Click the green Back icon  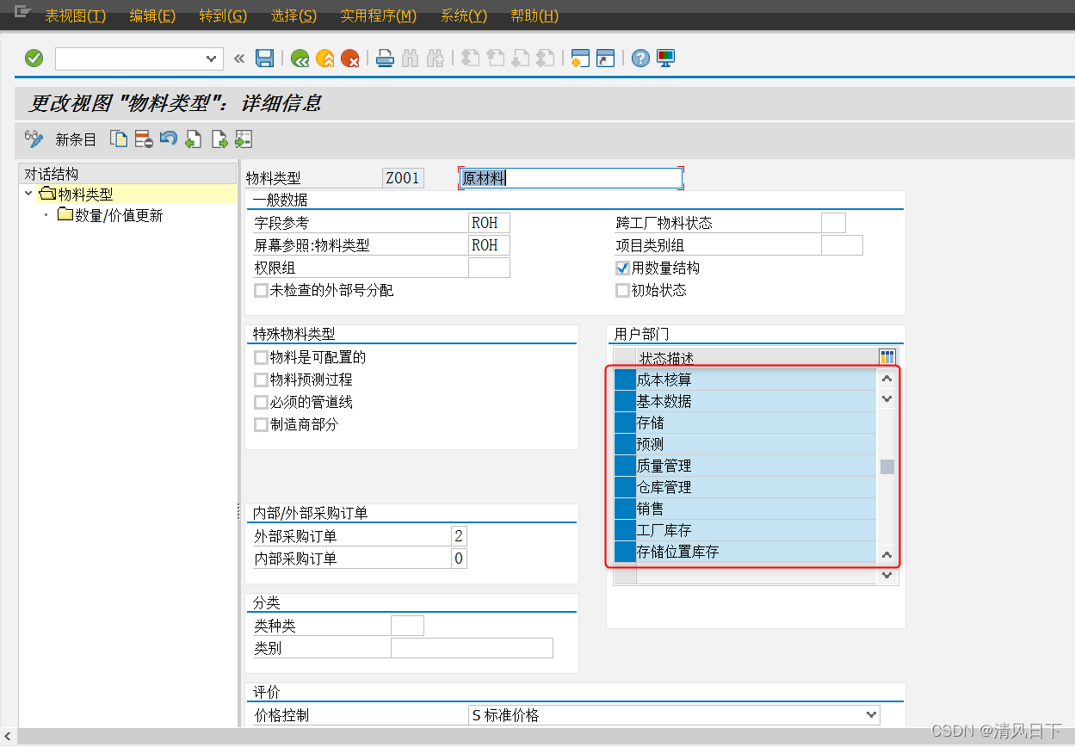click(x=301, y=58)
